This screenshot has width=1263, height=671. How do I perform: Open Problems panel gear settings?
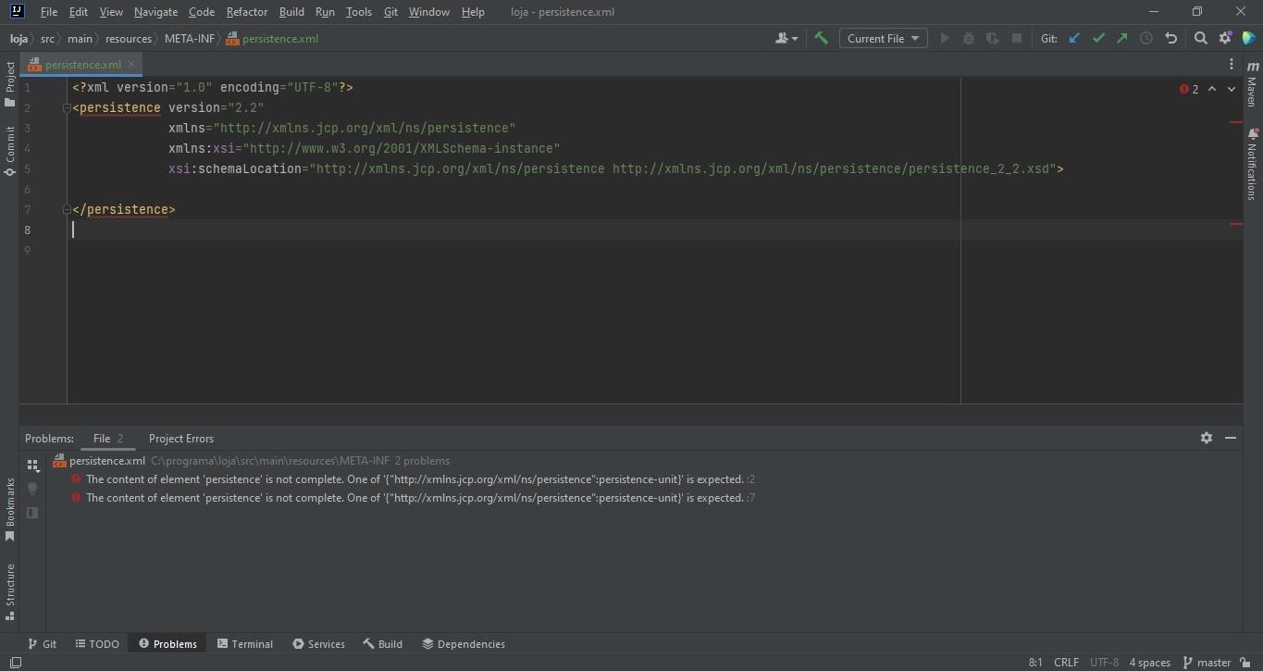pos(1207,438)
